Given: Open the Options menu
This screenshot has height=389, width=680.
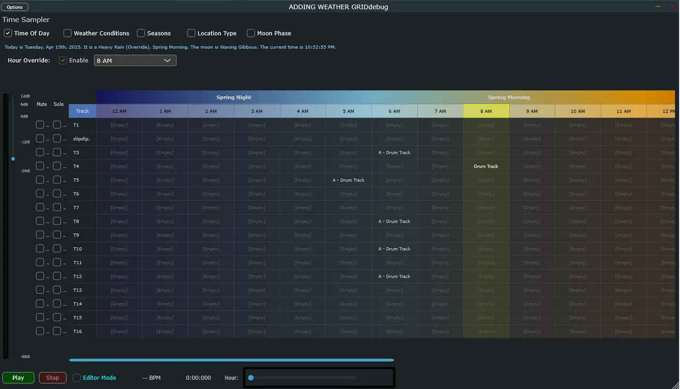Looking at the screenshot, I should tap(15, 7).
